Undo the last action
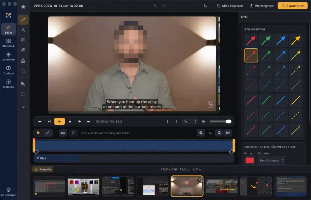This screenshot has height=200, width=311. click(155, 6)
